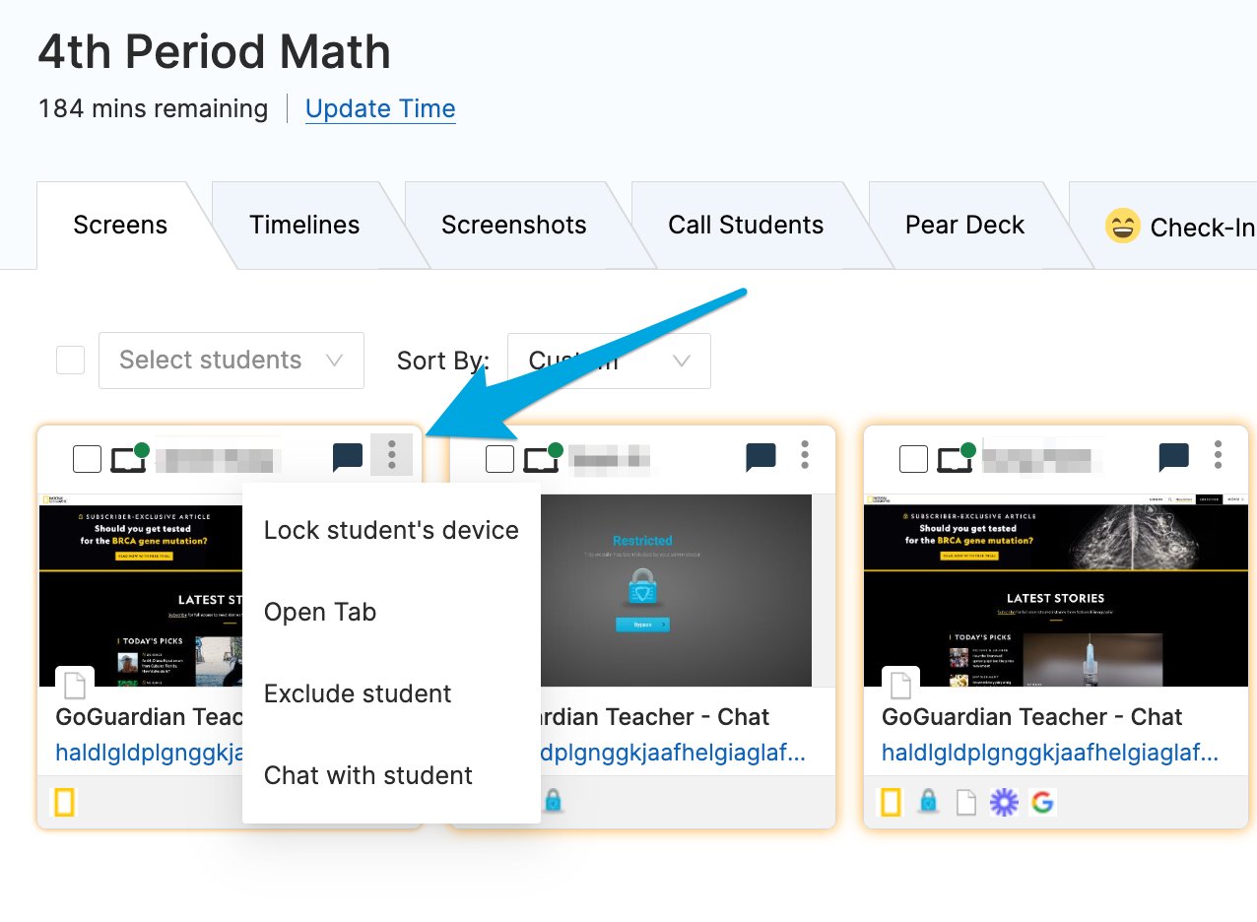Click National Geographic tab icon under card with open menu

[x=64, y=803]
